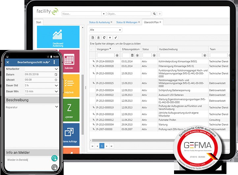Viewport: 238px width, 175px height.
Task: Expand the Dauer Std dropdown on phone
Action: click(x=56, y=86)
